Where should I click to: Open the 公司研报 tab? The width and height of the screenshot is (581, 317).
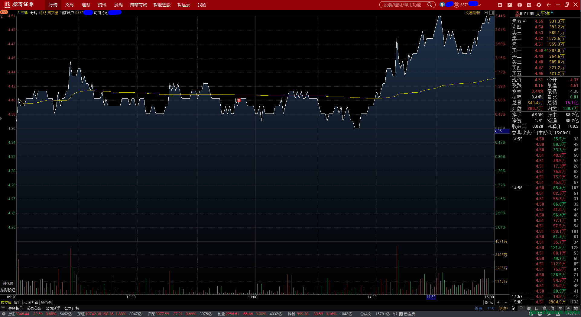point(72,308)
